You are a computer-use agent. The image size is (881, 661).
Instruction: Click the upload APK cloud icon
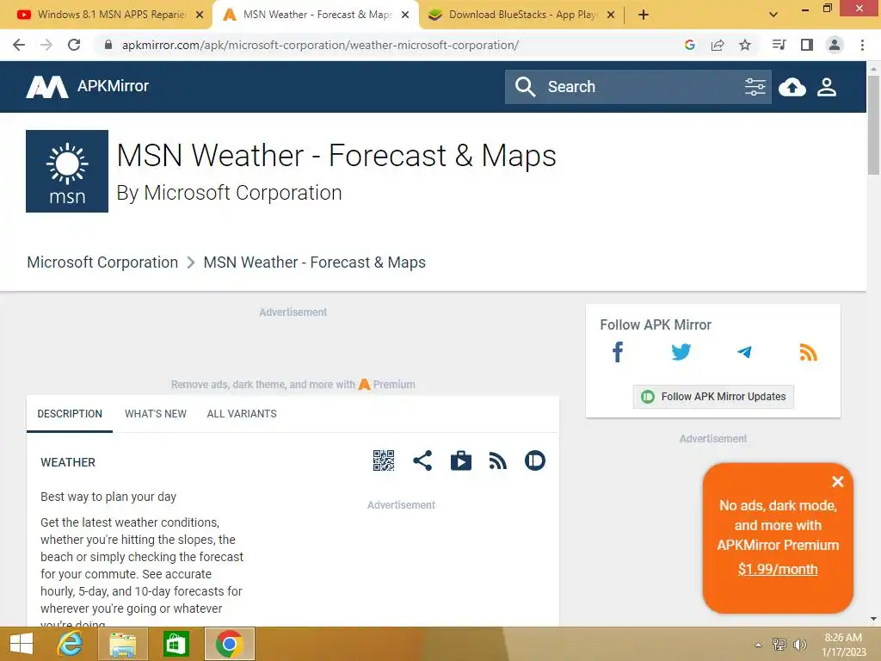coord(792,87)
